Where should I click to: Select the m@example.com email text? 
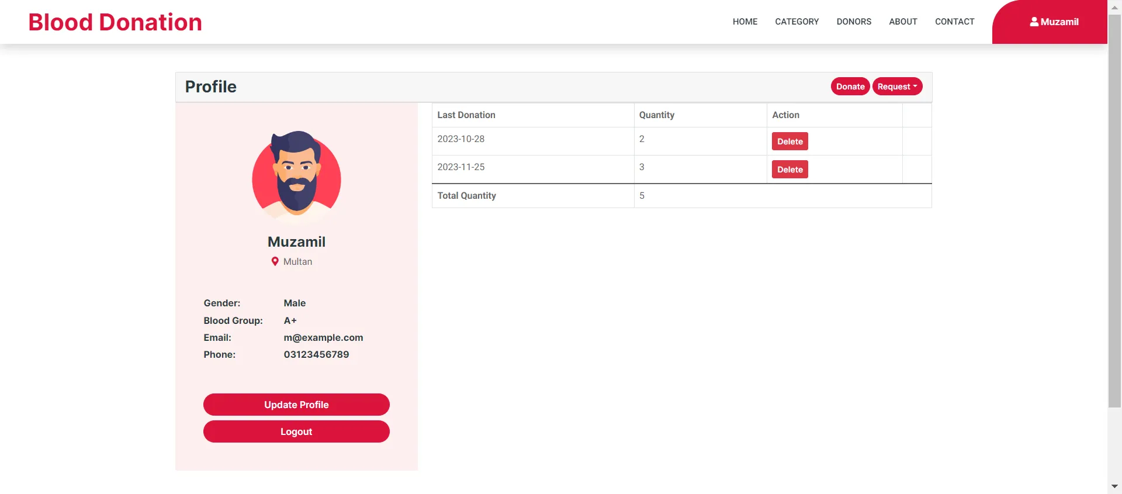323,337
